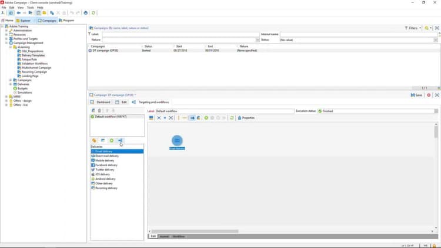The image size is (441, 248).
Task: Open the Status filter dropdown
Action: [x=436, y=40]
